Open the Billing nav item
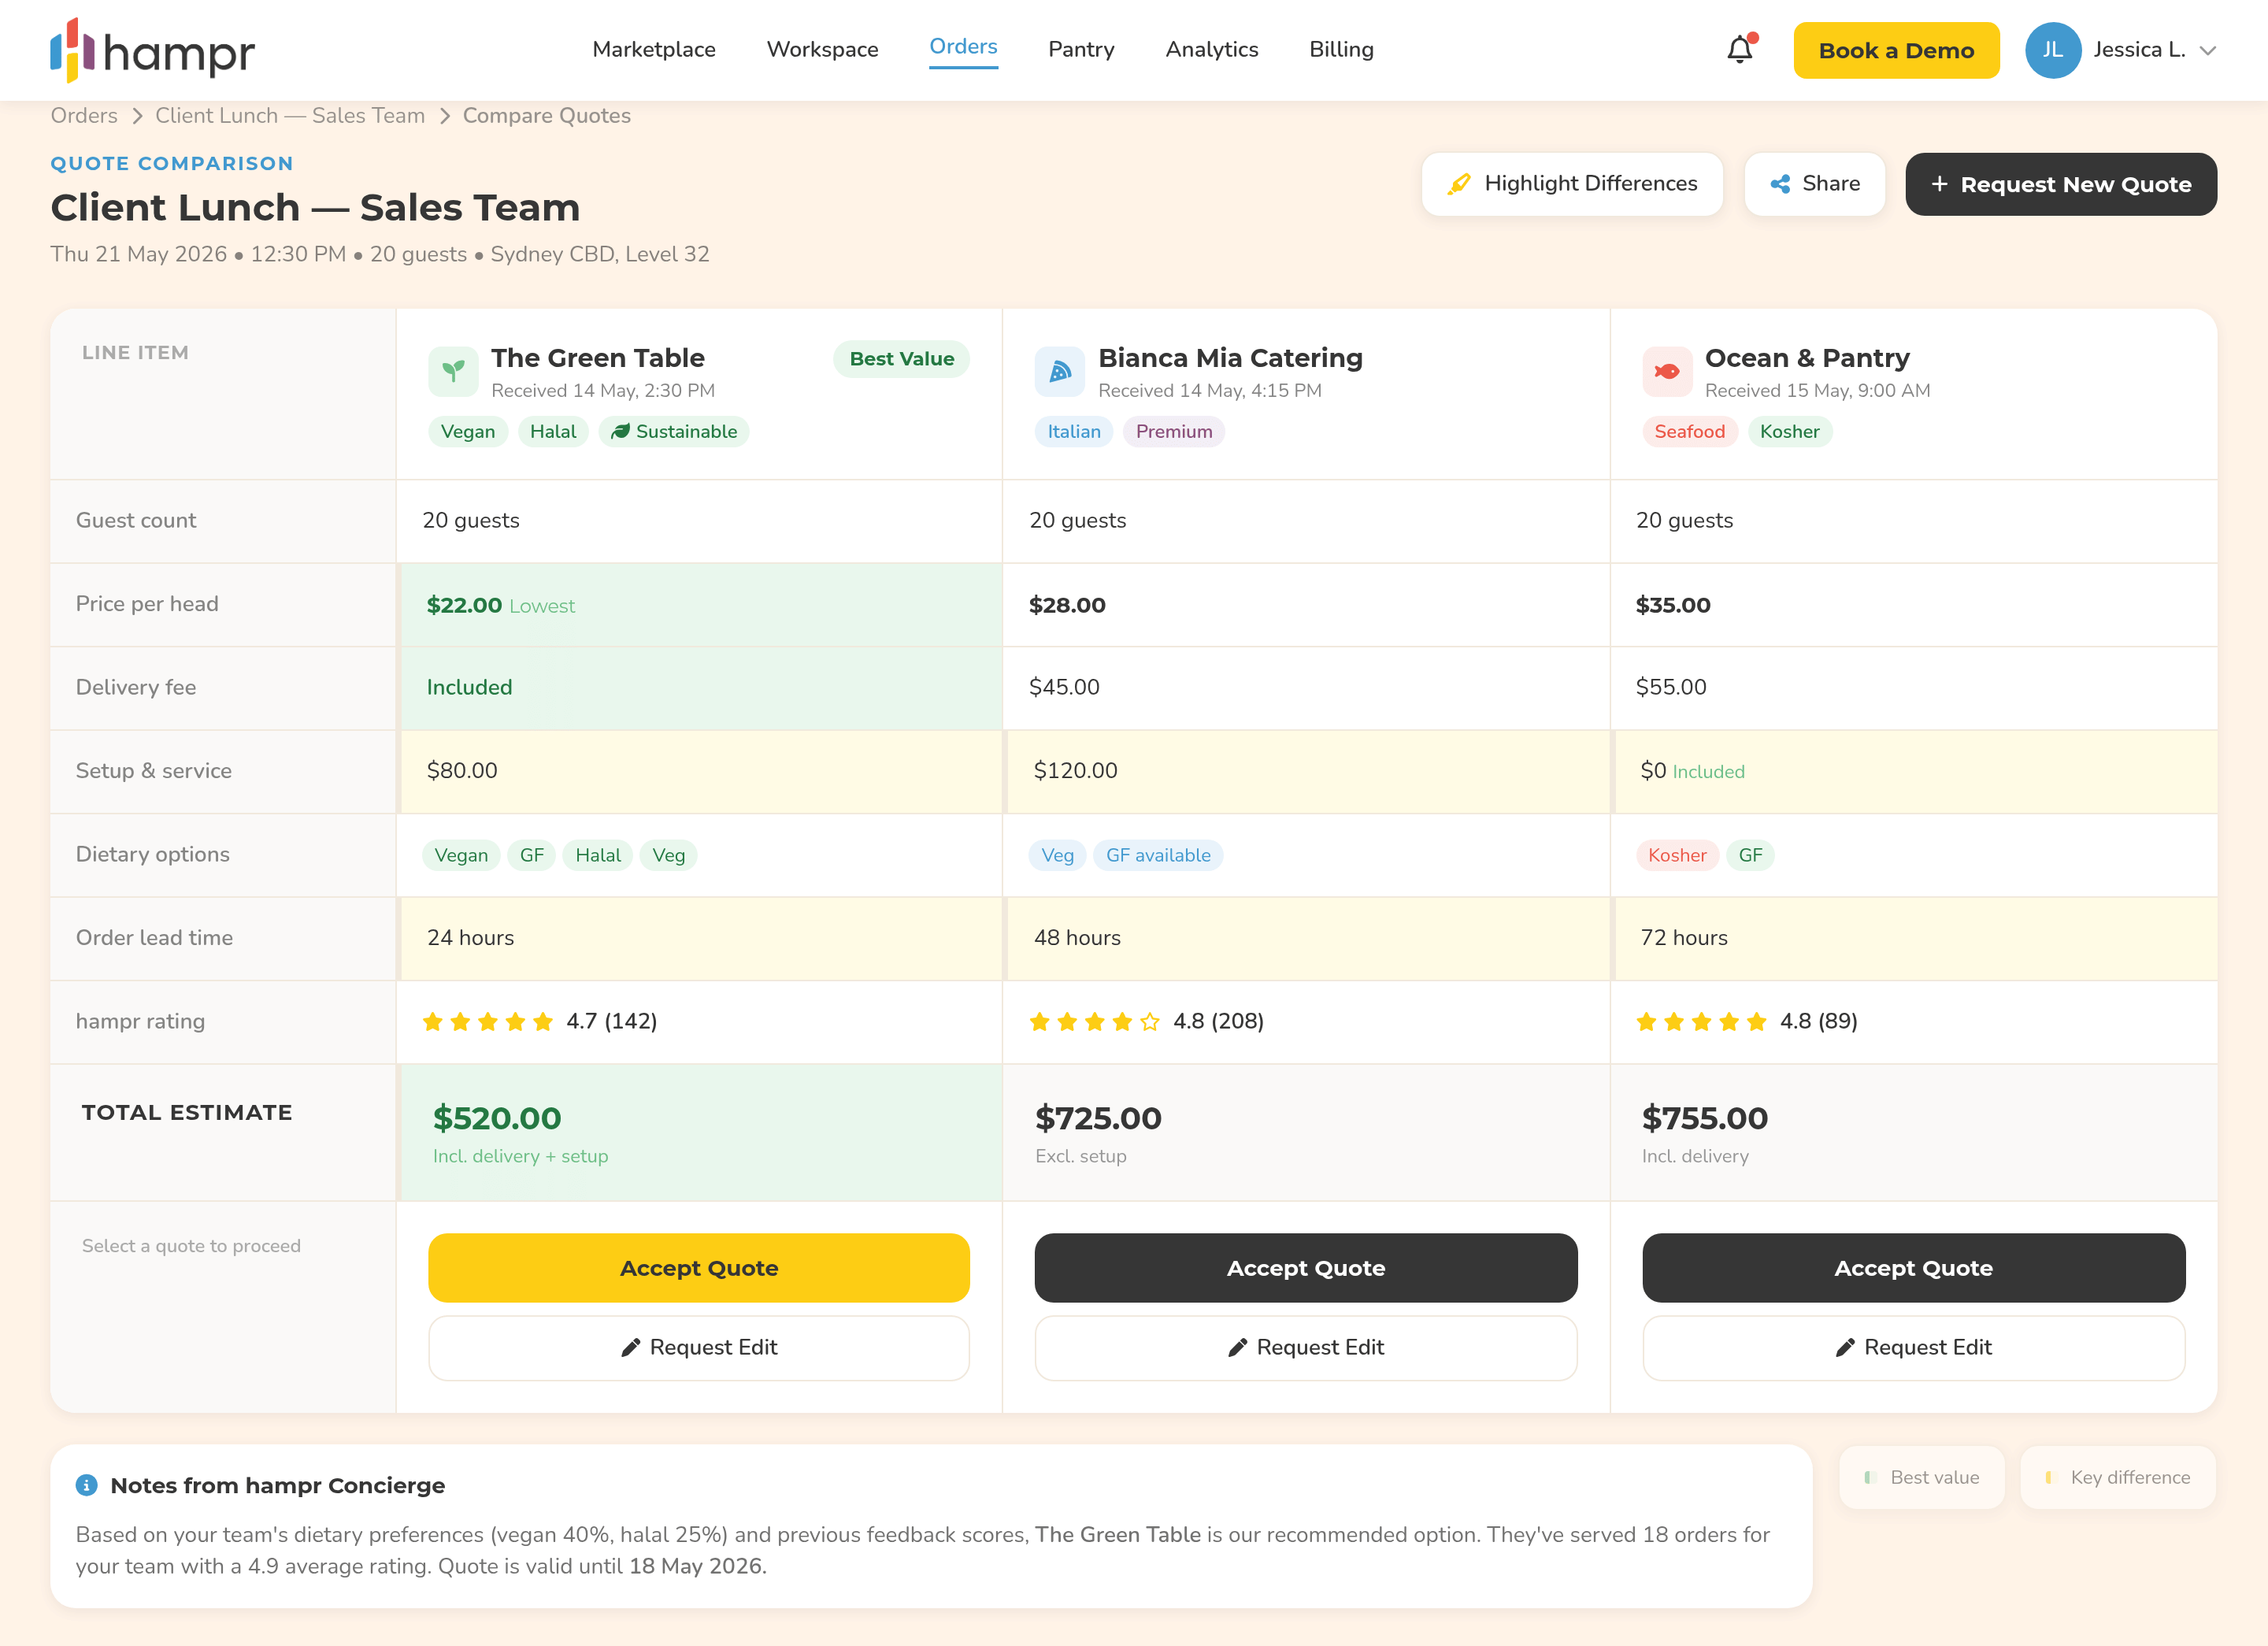Viewport: 2268px width, 1646px height. click(x=1341, y=49)
